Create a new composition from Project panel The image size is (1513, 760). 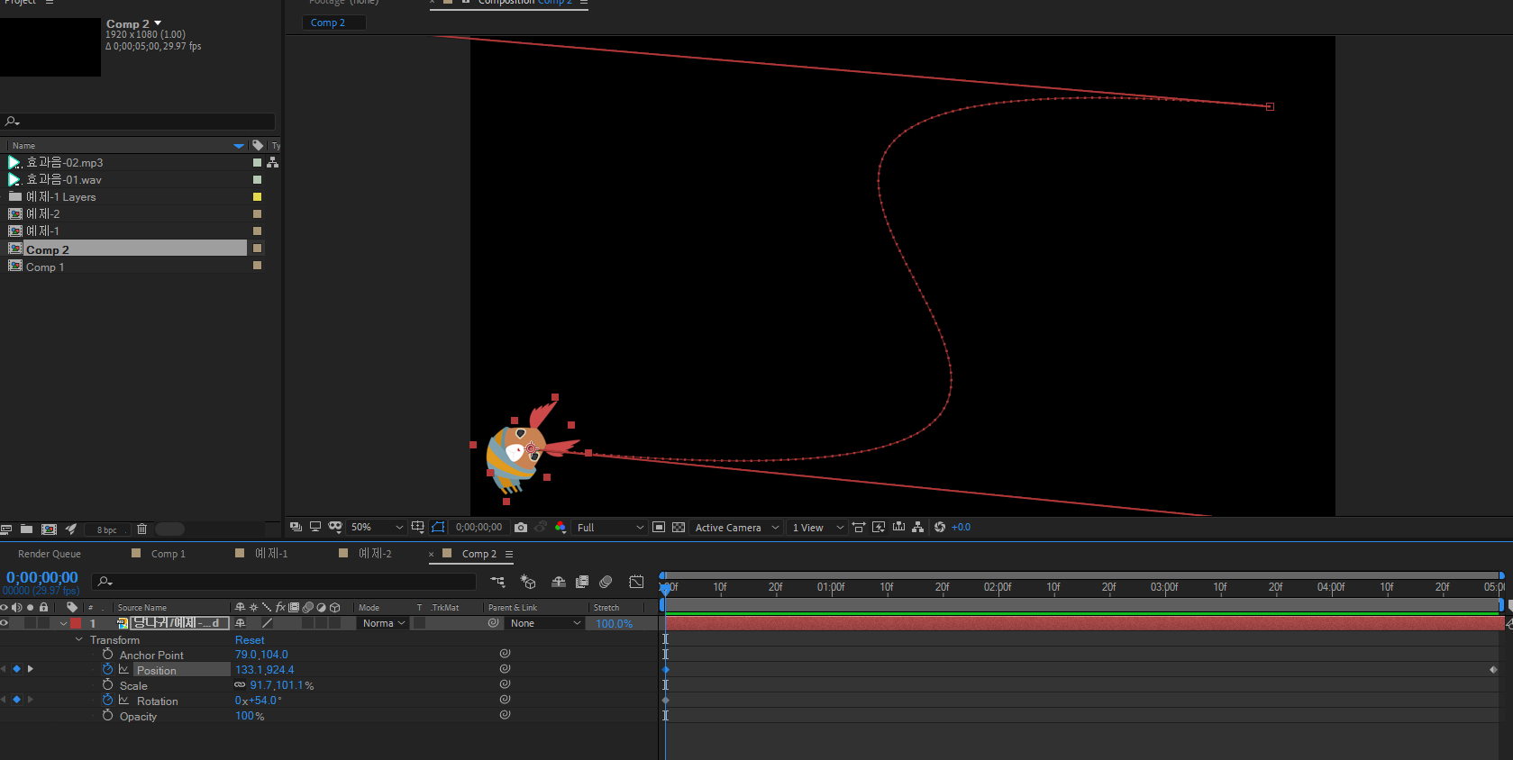49,529
